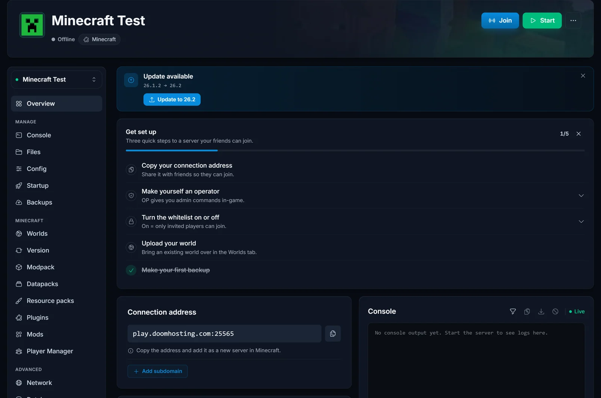Click the play.doomhosting.com:25565 address field
This screenshot has height=398, width=601.
(224, 334)
